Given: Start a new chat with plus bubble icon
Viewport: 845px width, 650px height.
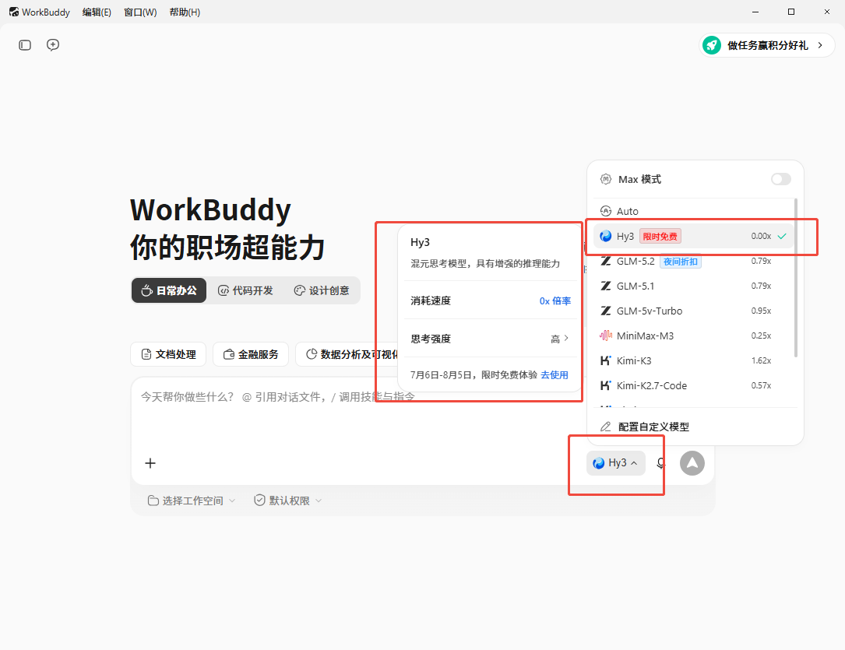Looking at the screenshot, I should tap(53, 45).
